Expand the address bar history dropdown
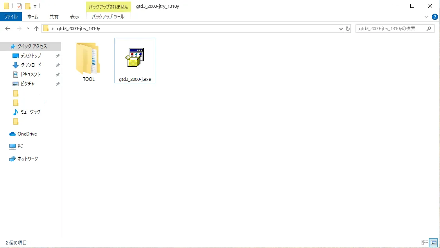Screen dimensions: 440x248 [x=341, y=29]
